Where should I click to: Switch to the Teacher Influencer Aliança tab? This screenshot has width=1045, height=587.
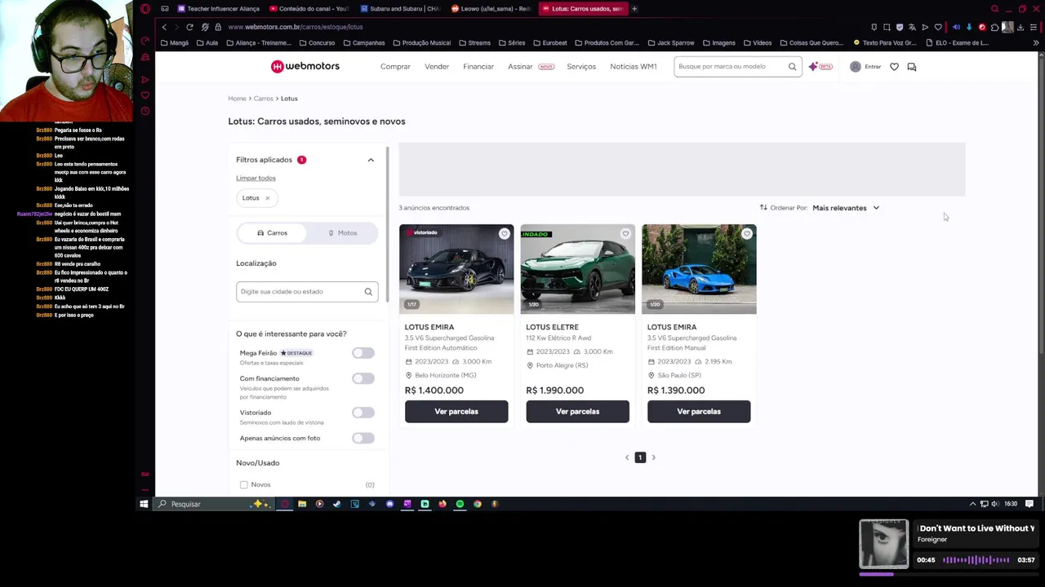[218, 9]
